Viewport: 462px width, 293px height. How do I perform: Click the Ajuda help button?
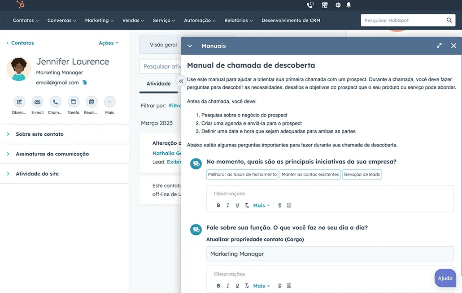445,278
